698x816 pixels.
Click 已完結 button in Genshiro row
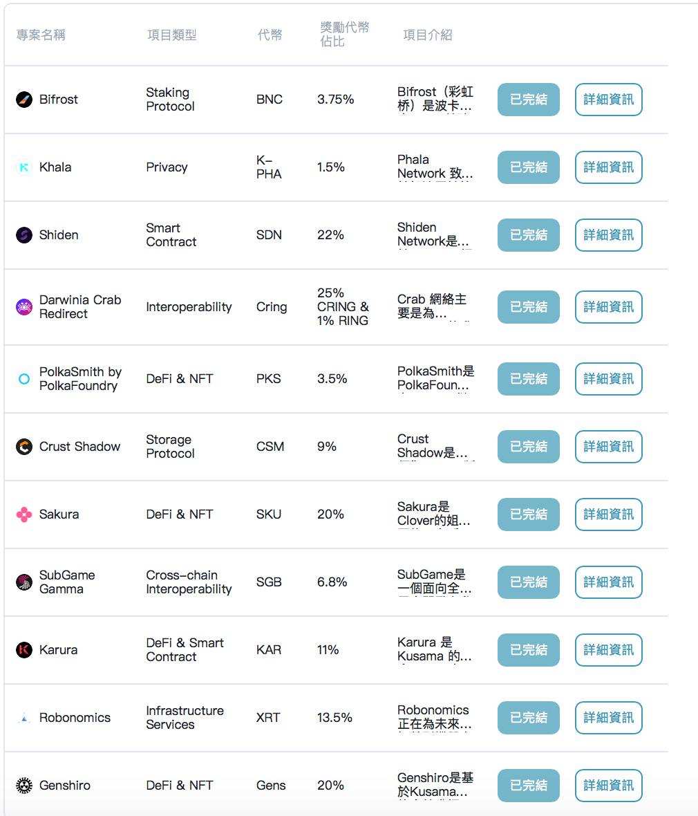pos(529,786)
